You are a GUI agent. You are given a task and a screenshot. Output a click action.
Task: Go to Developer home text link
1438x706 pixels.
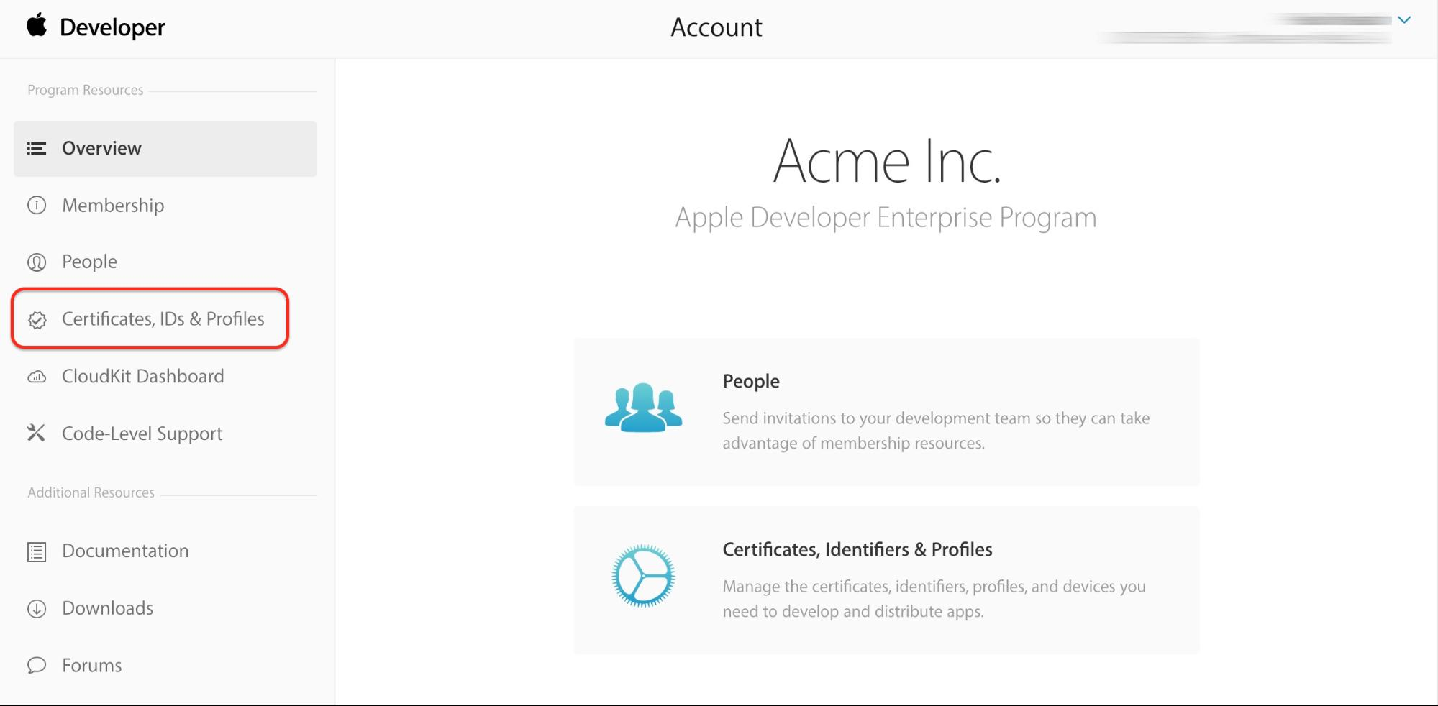pyautogui.click(x=112, y=27)
